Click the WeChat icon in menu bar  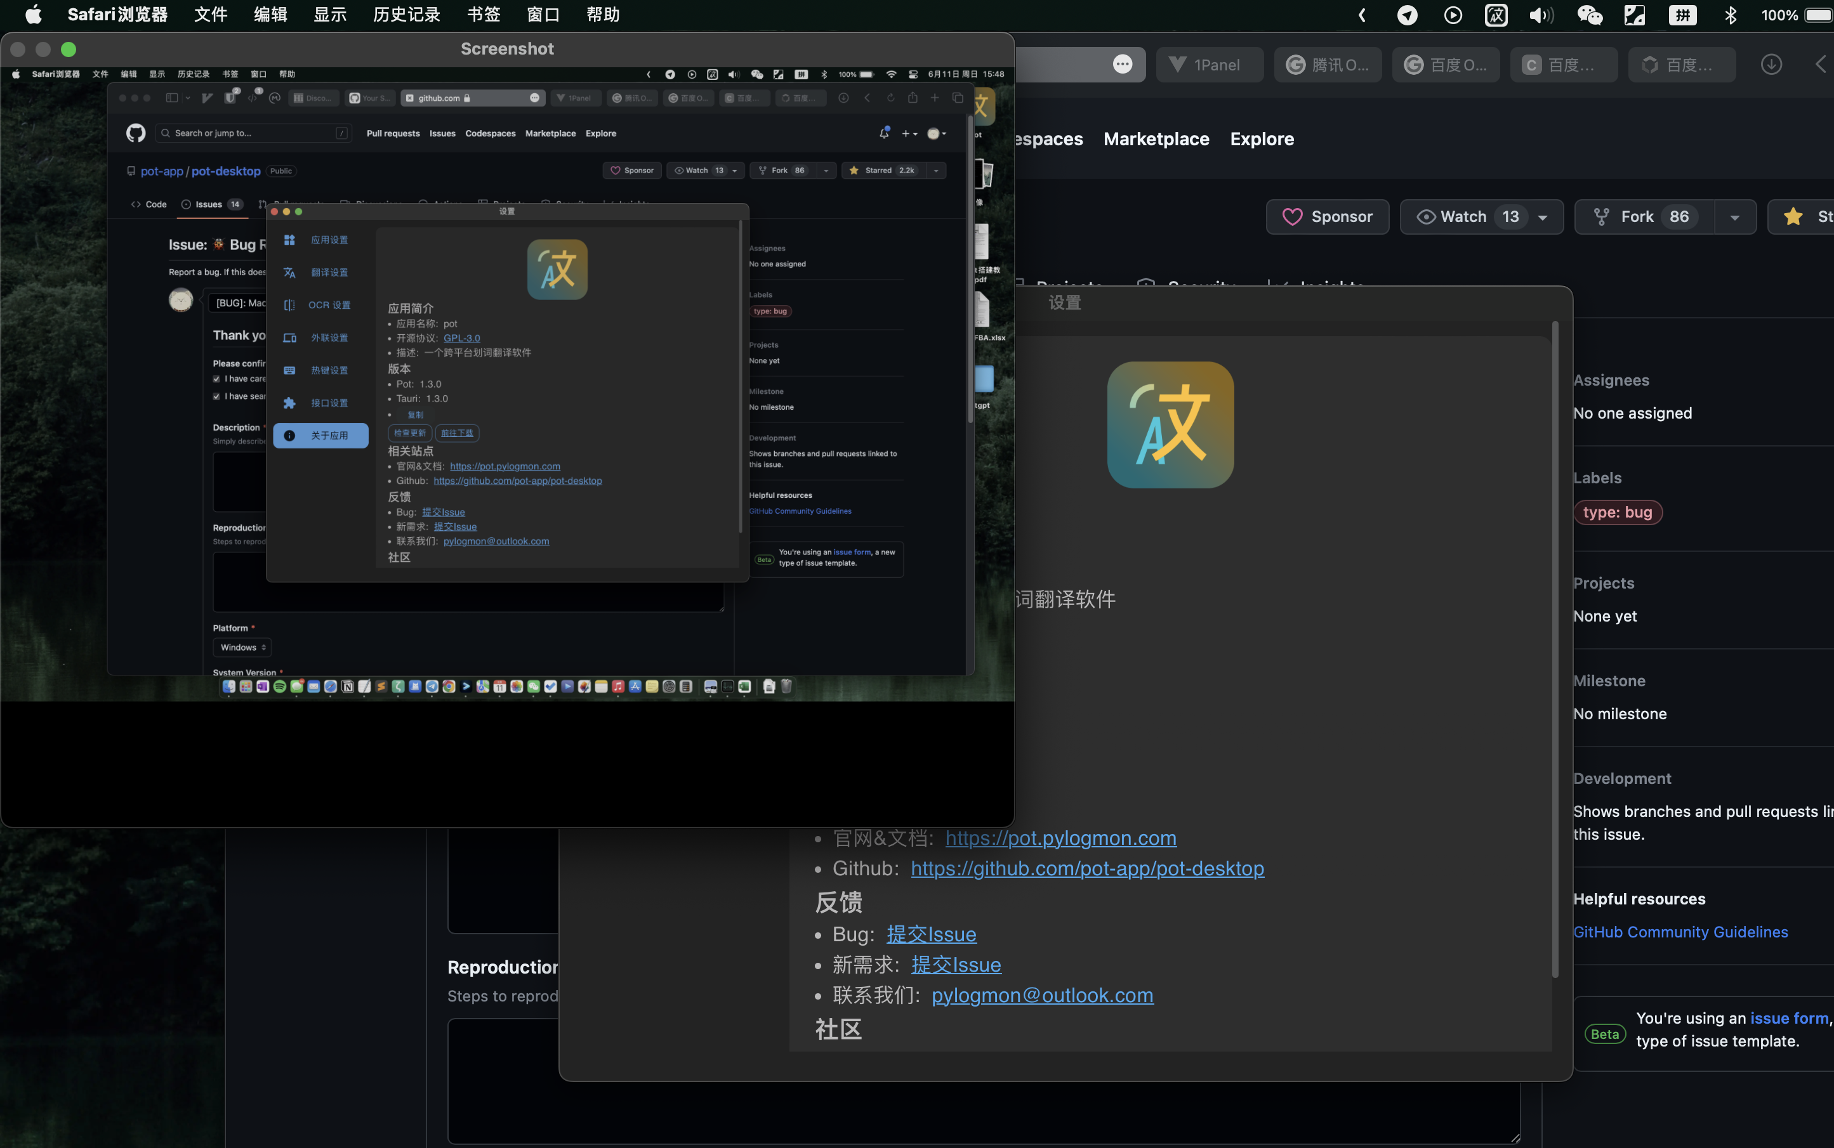[1590, 15]
